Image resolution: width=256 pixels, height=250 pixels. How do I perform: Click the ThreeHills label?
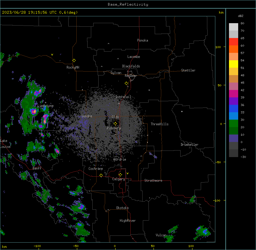(159, 124)
